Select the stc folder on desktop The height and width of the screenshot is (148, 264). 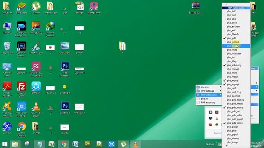click(123, 48)
